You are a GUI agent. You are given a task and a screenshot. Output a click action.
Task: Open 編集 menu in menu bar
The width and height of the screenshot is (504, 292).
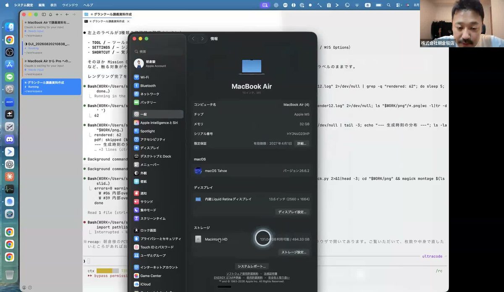(42, 5)
